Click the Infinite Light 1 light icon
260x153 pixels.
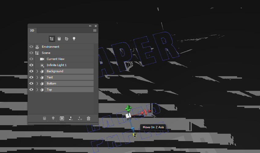pos(42,65)
